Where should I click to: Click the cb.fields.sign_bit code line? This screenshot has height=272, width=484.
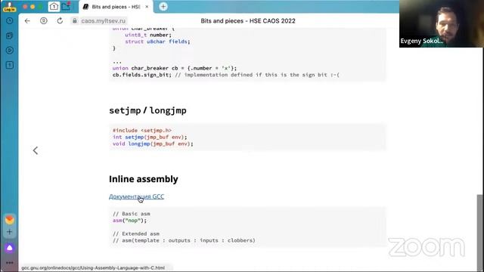(226, 75)
